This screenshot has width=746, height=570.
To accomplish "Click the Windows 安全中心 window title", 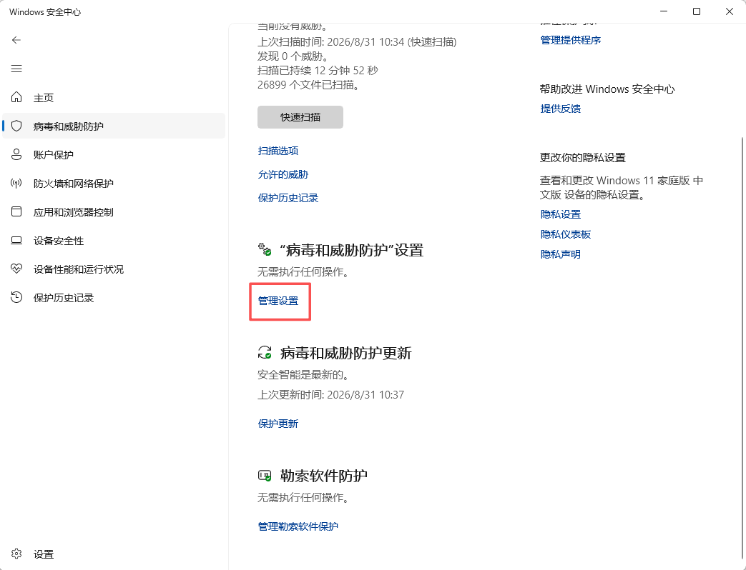I will (45, 12).
